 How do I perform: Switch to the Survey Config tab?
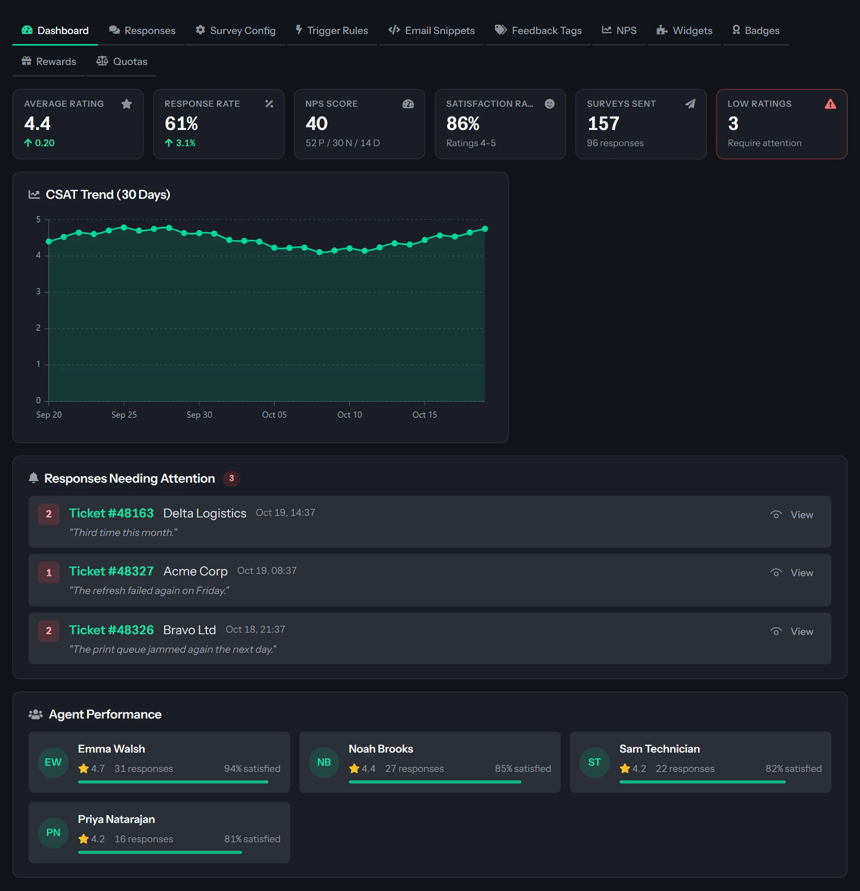235,31
